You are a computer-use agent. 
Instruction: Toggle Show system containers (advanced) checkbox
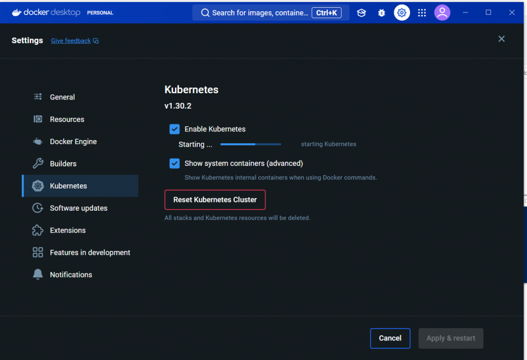174,163
